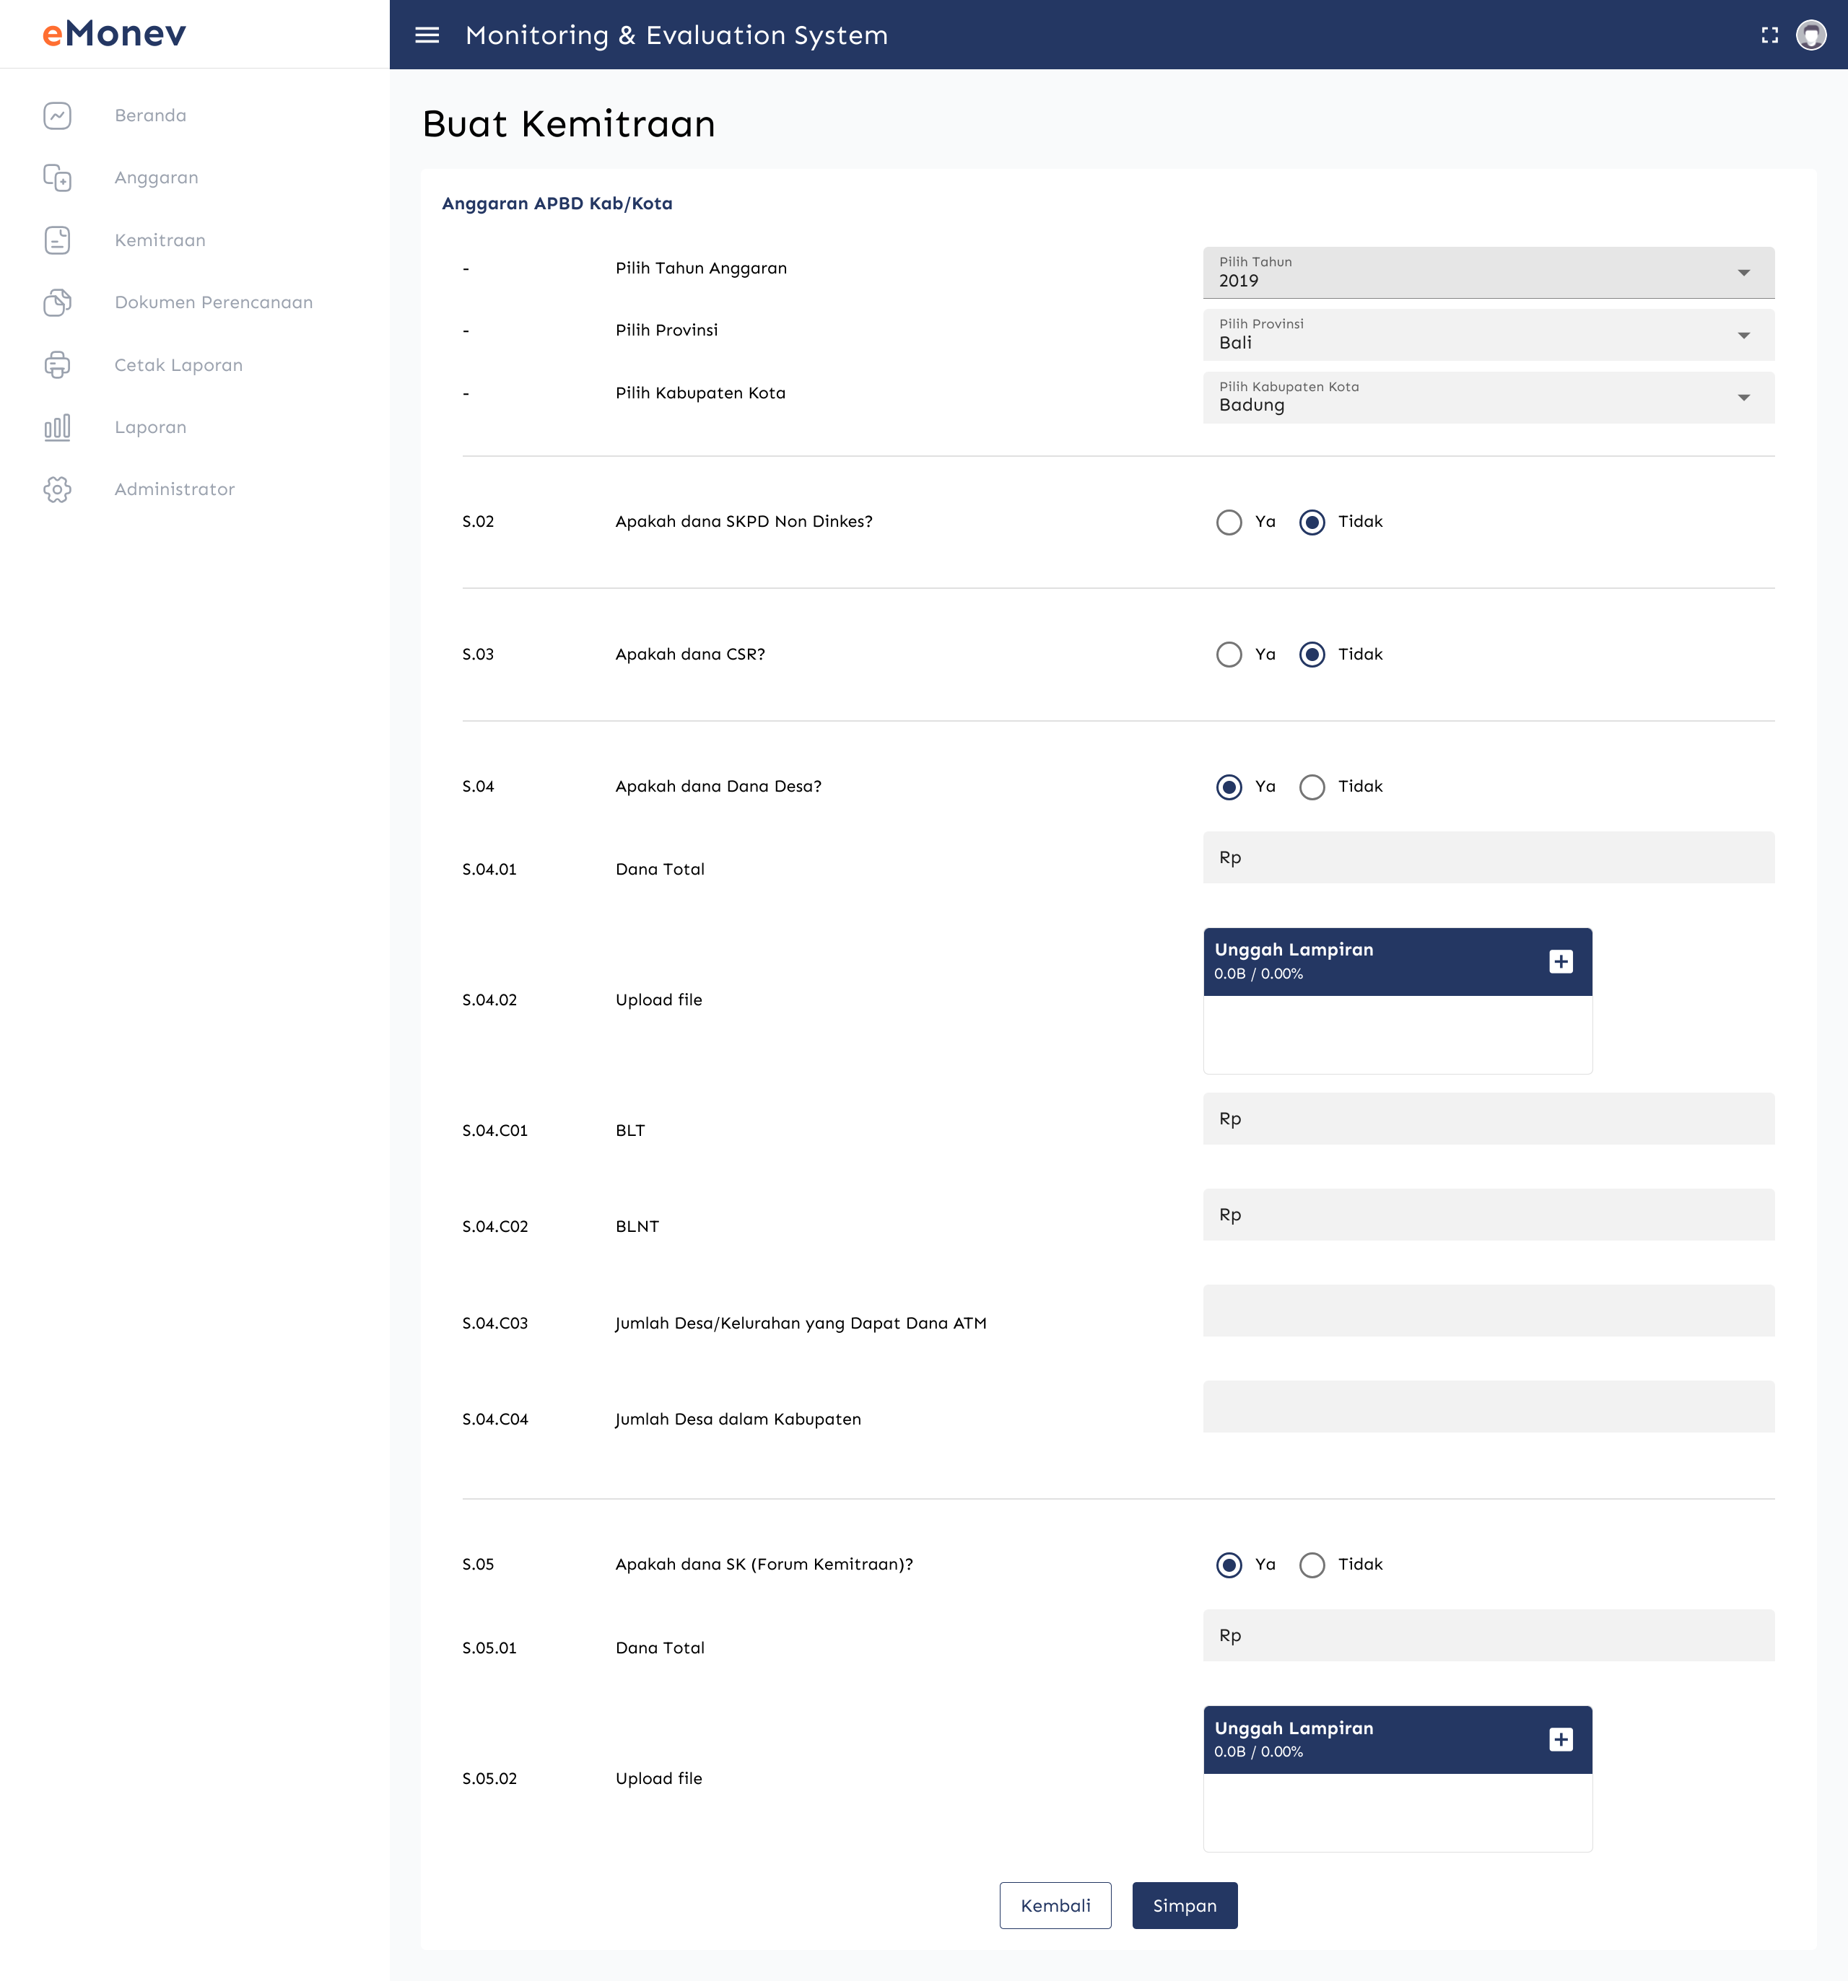
Task: Open the user profile avatar
Action: 1810,35
